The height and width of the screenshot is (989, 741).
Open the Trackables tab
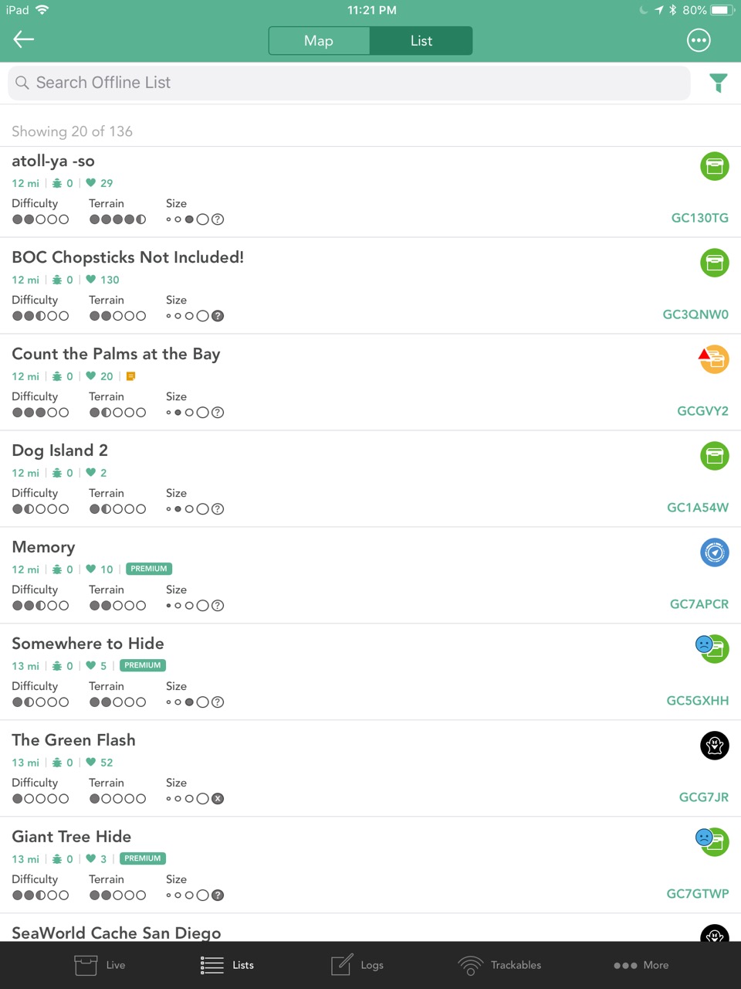point(499,965)
